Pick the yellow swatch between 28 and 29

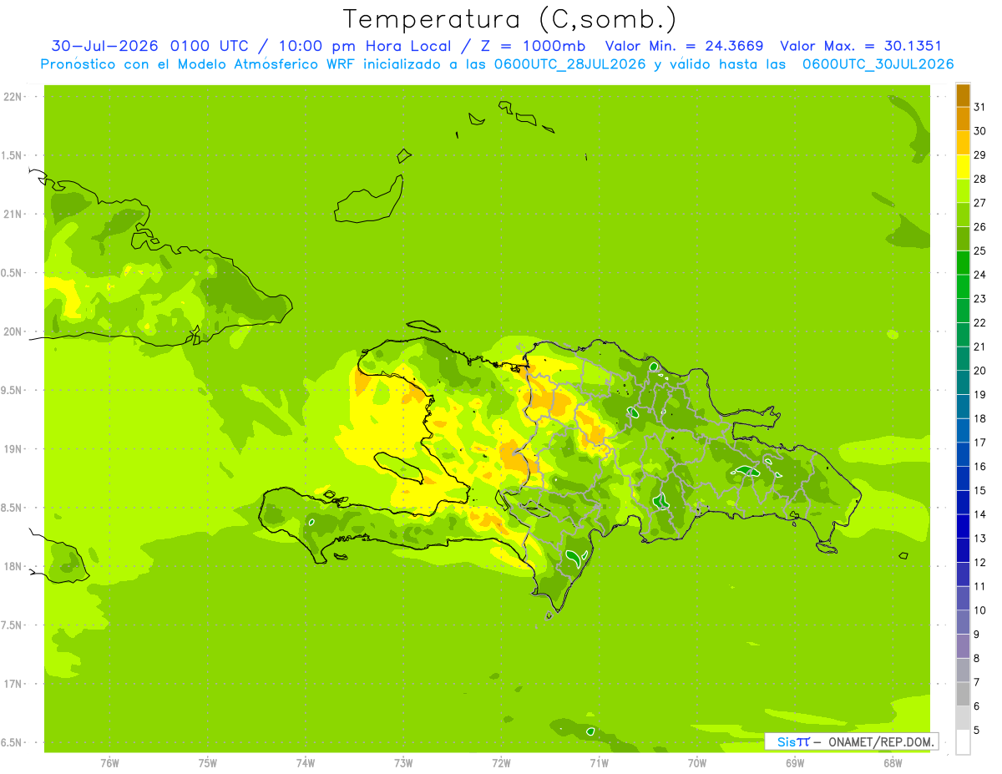point(963,167)
